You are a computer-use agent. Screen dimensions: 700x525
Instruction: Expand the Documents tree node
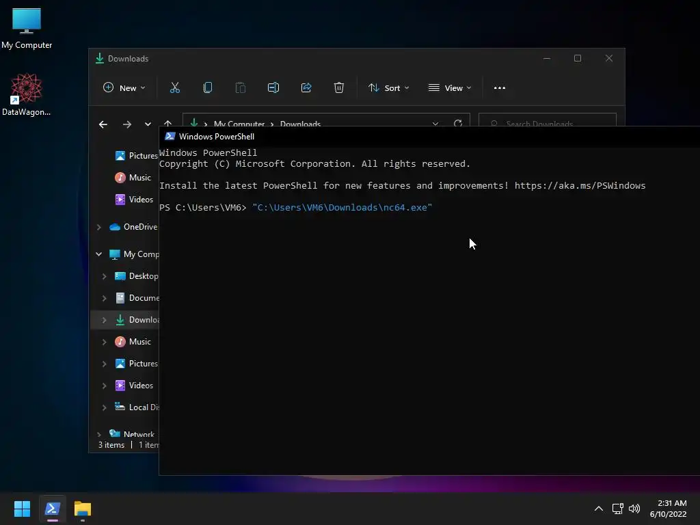pyautogui.click(x=104, y=298)
